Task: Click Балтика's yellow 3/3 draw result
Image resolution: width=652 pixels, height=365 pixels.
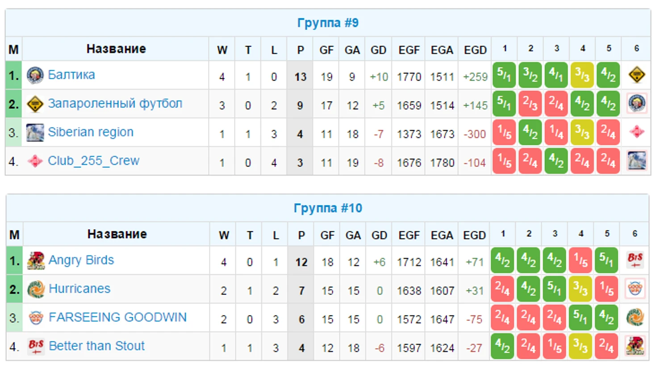Action: coord(582,75)
